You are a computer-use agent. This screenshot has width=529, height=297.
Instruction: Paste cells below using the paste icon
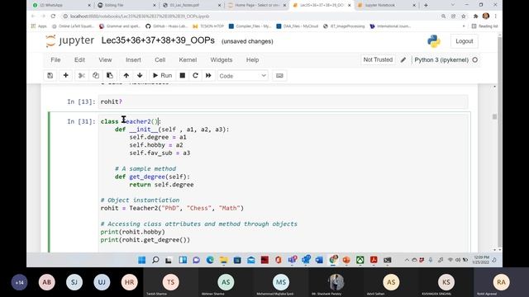[110, 75]
